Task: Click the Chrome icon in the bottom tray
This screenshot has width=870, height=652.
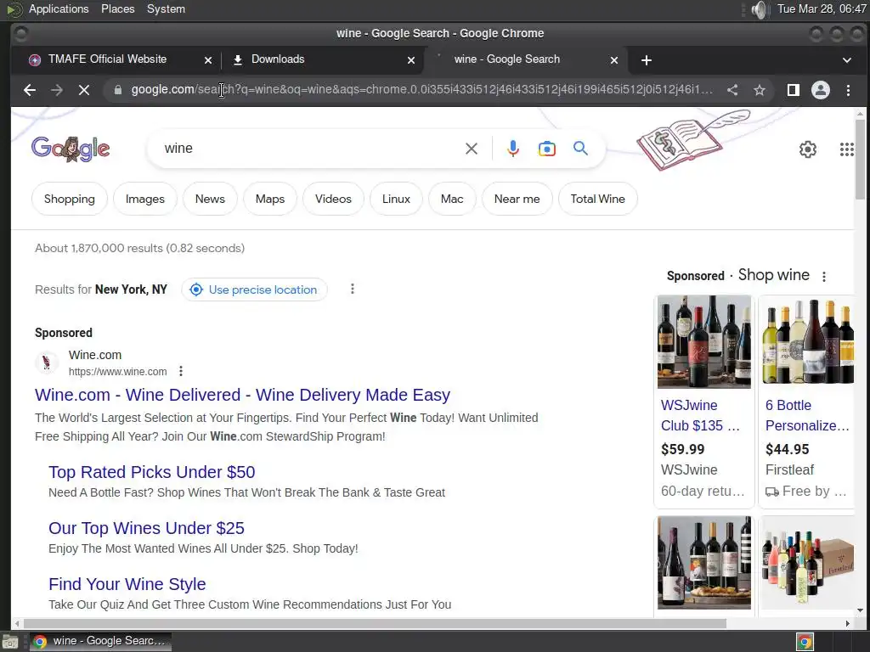Action: pyautogui.click(x=805, y=642)
